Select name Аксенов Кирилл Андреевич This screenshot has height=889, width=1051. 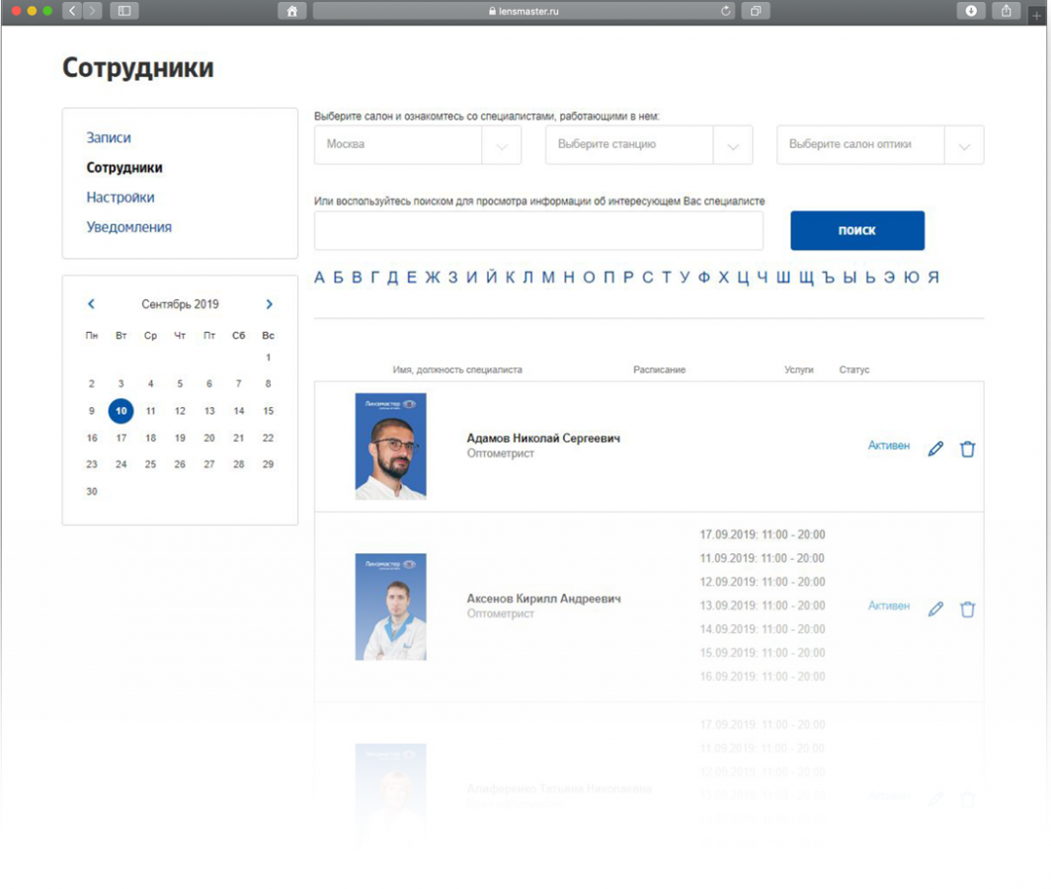(543, 598)
